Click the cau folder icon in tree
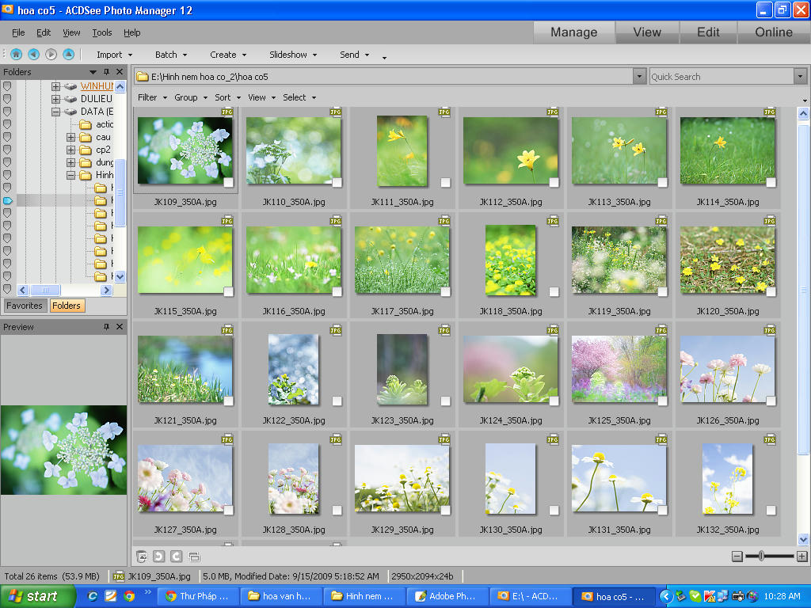Image resolution: width=811 pixels, height=608 pixels. pyautogui.click(x=86, y=137)
